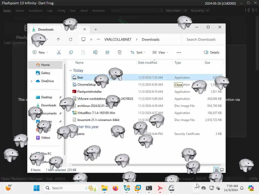
Task: Open the Developer tab in Flashpoint
Action: pos(99,11)
